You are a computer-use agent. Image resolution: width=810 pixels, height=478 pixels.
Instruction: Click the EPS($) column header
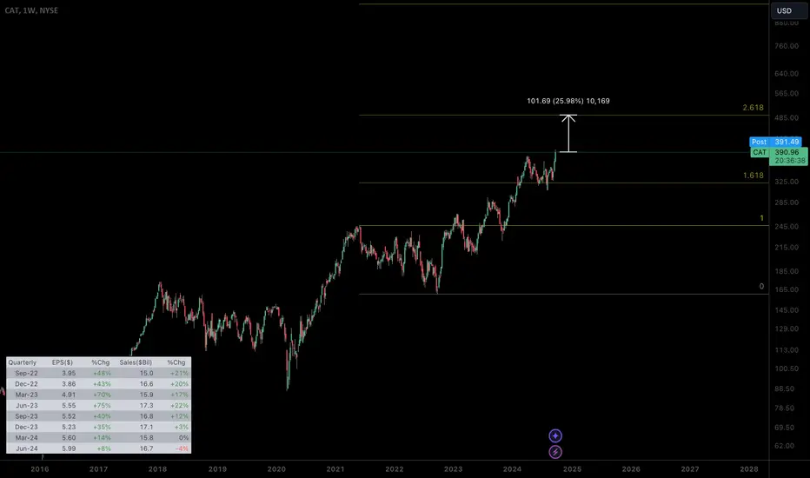click(63, 362)
